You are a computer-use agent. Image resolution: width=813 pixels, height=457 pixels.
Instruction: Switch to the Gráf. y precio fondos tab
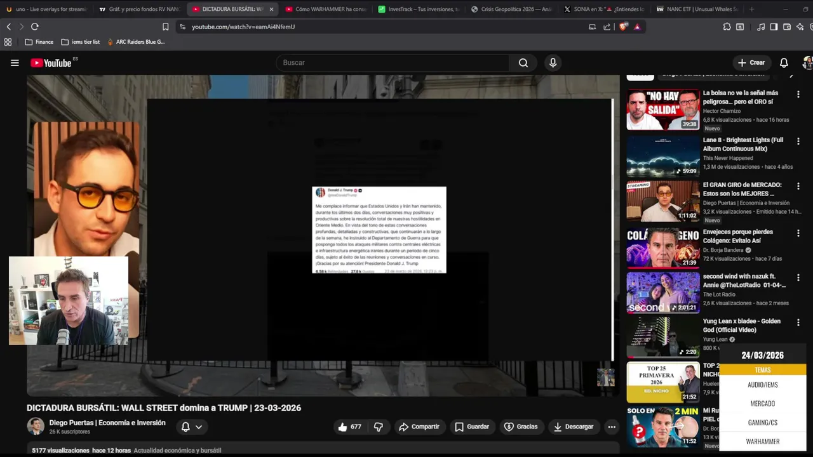point(139,10)
